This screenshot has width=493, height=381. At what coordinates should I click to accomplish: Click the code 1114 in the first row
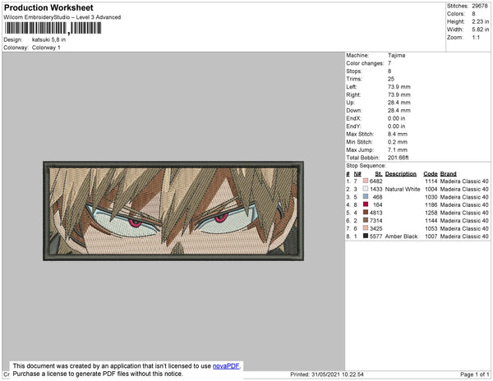coord(431,181)
